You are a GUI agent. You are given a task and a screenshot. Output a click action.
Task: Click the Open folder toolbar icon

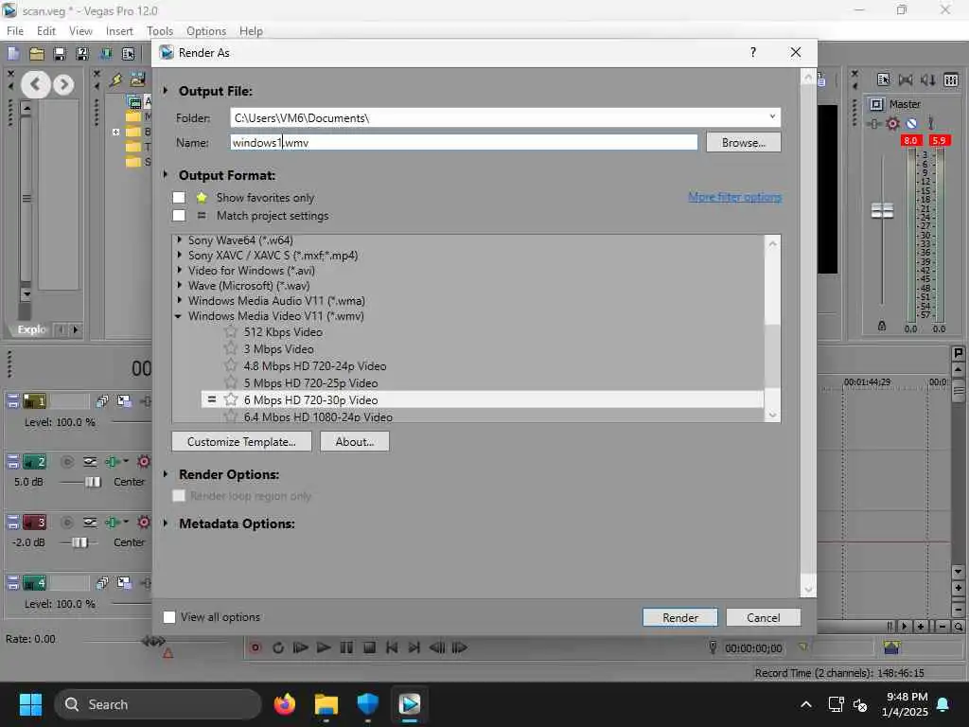(37, 54)
